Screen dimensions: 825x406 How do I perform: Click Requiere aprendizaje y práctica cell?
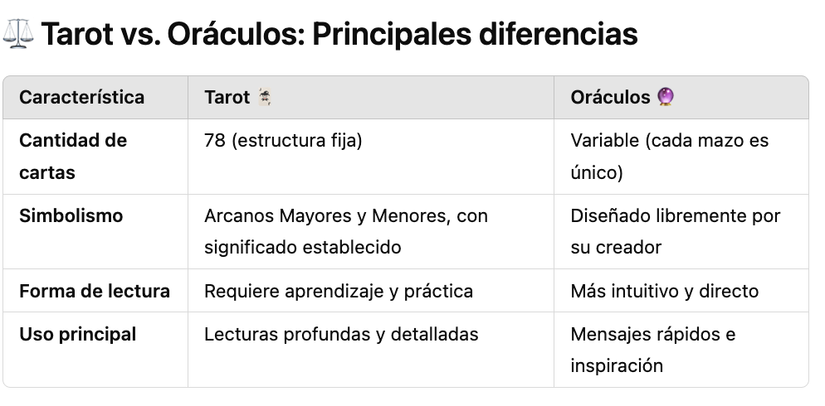[339, 291]
